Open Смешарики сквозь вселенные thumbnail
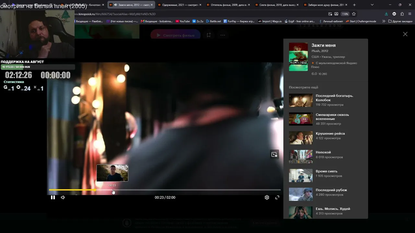The image size is (415, 233). tap(301, 119)
